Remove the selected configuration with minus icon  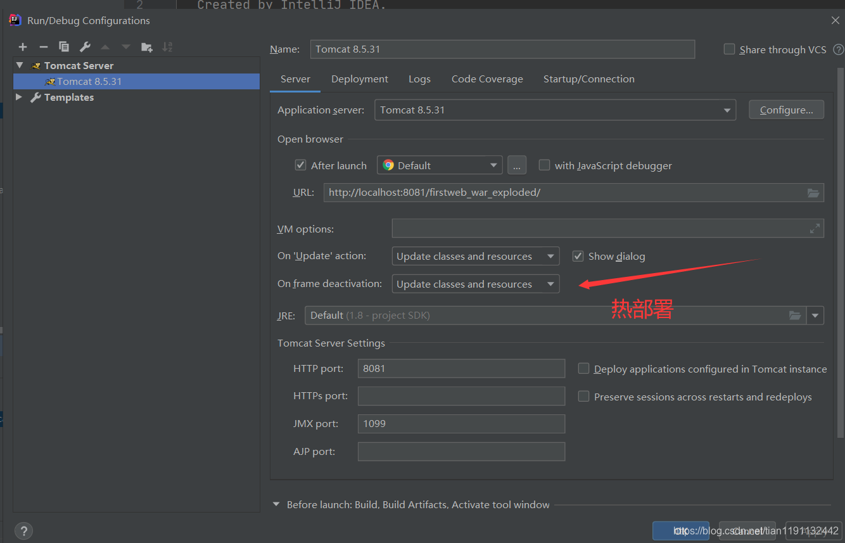click(43, 47)
